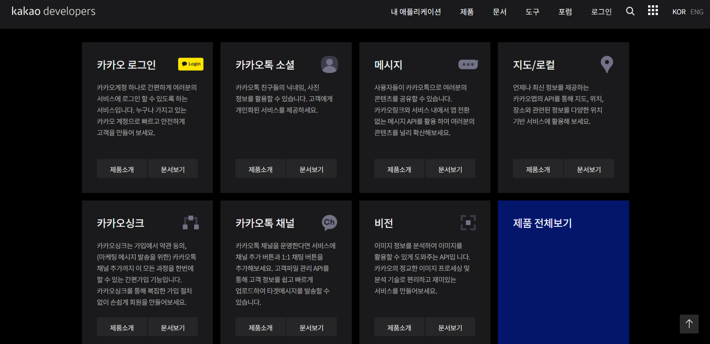The width and height of the screenshot is (710, 344).
Task: Click 문서보기 under 메시지
Action: click(x=450, y=168)
